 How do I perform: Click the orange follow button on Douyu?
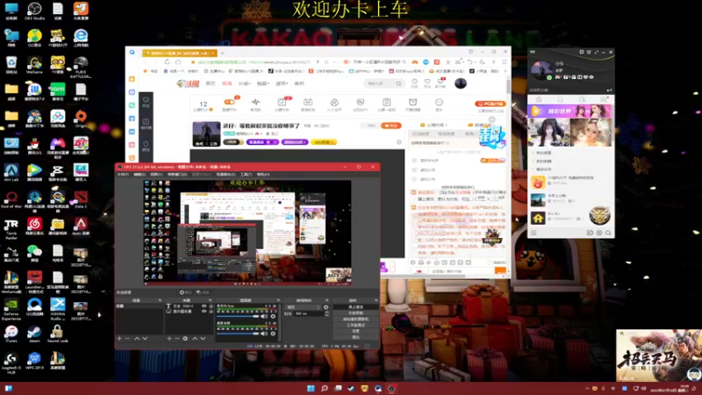click(x=390, y=126)
